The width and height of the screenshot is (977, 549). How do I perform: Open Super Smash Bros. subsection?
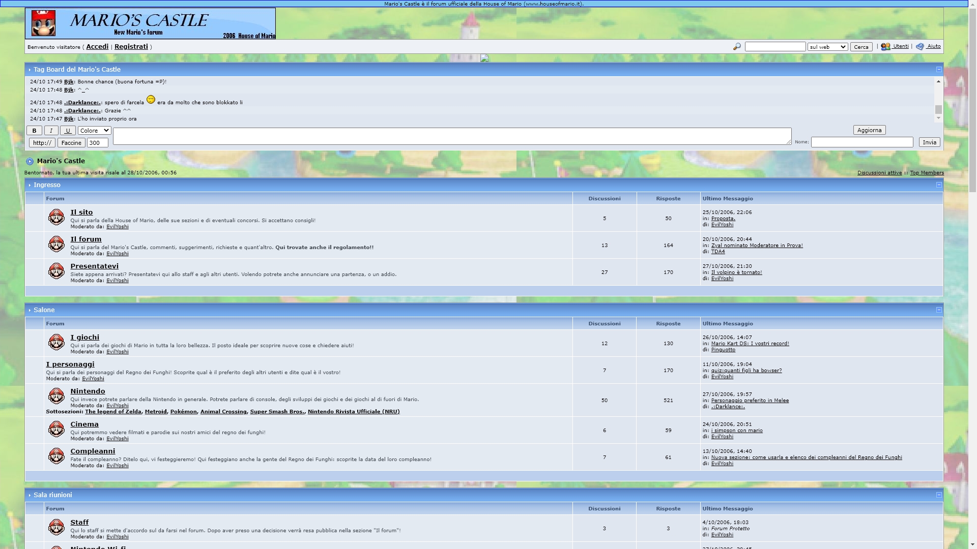pyautogui.click(x=277, y=412)
